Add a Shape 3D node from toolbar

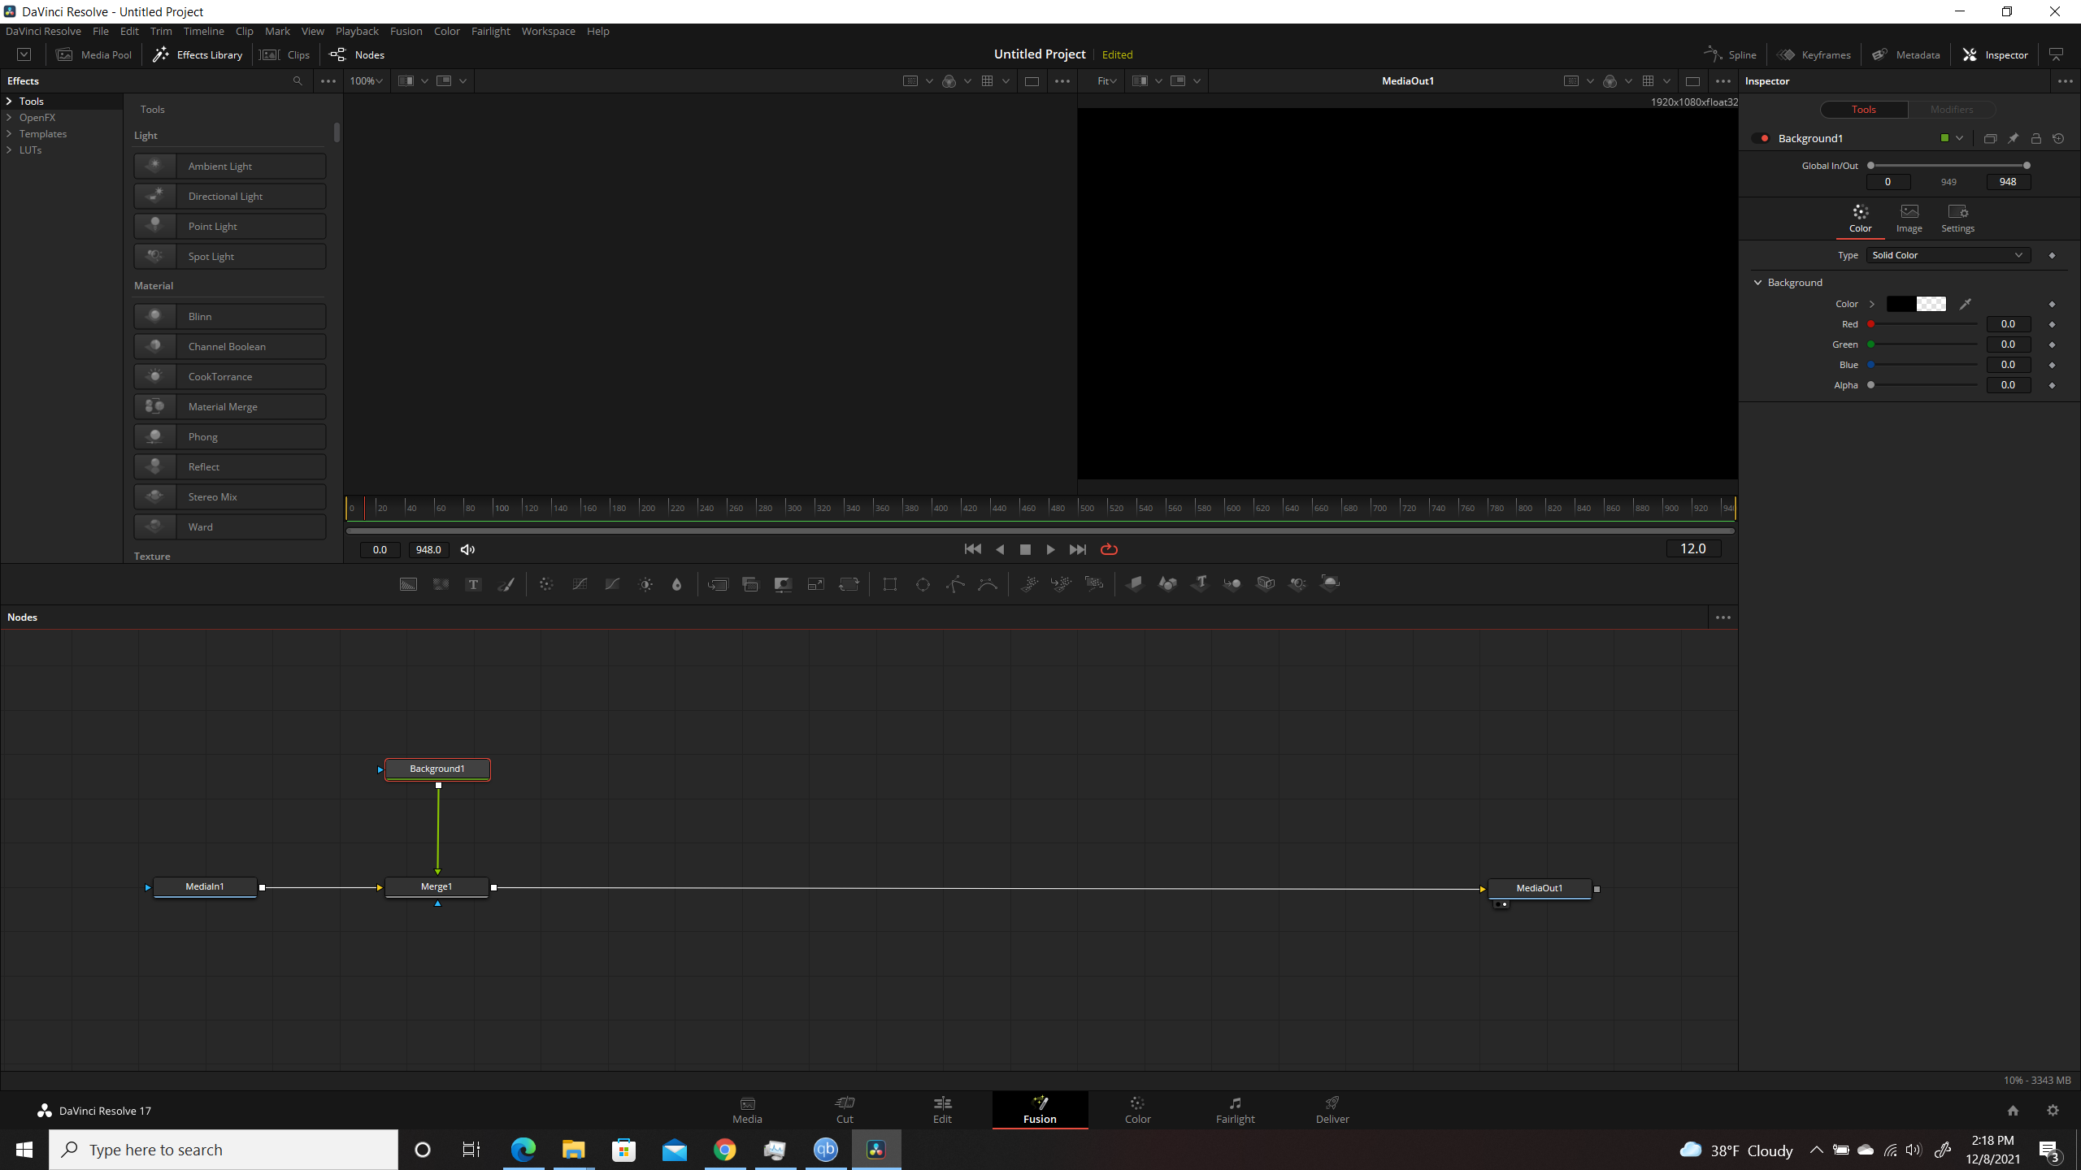pyautogui.click(x=1167, y=583)
